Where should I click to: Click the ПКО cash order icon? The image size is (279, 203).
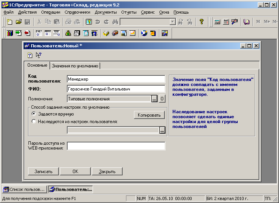tap(57, 33)
